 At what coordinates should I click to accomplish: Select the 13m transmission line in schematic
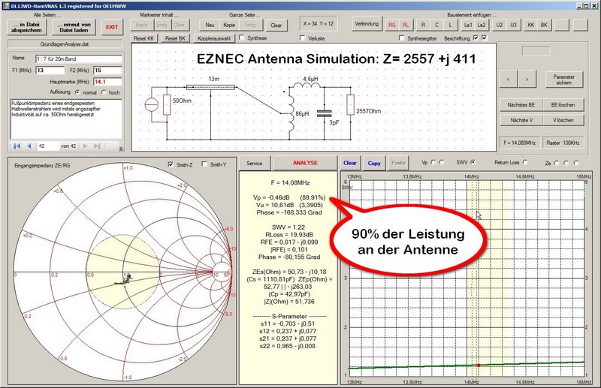tap(210, 87)
